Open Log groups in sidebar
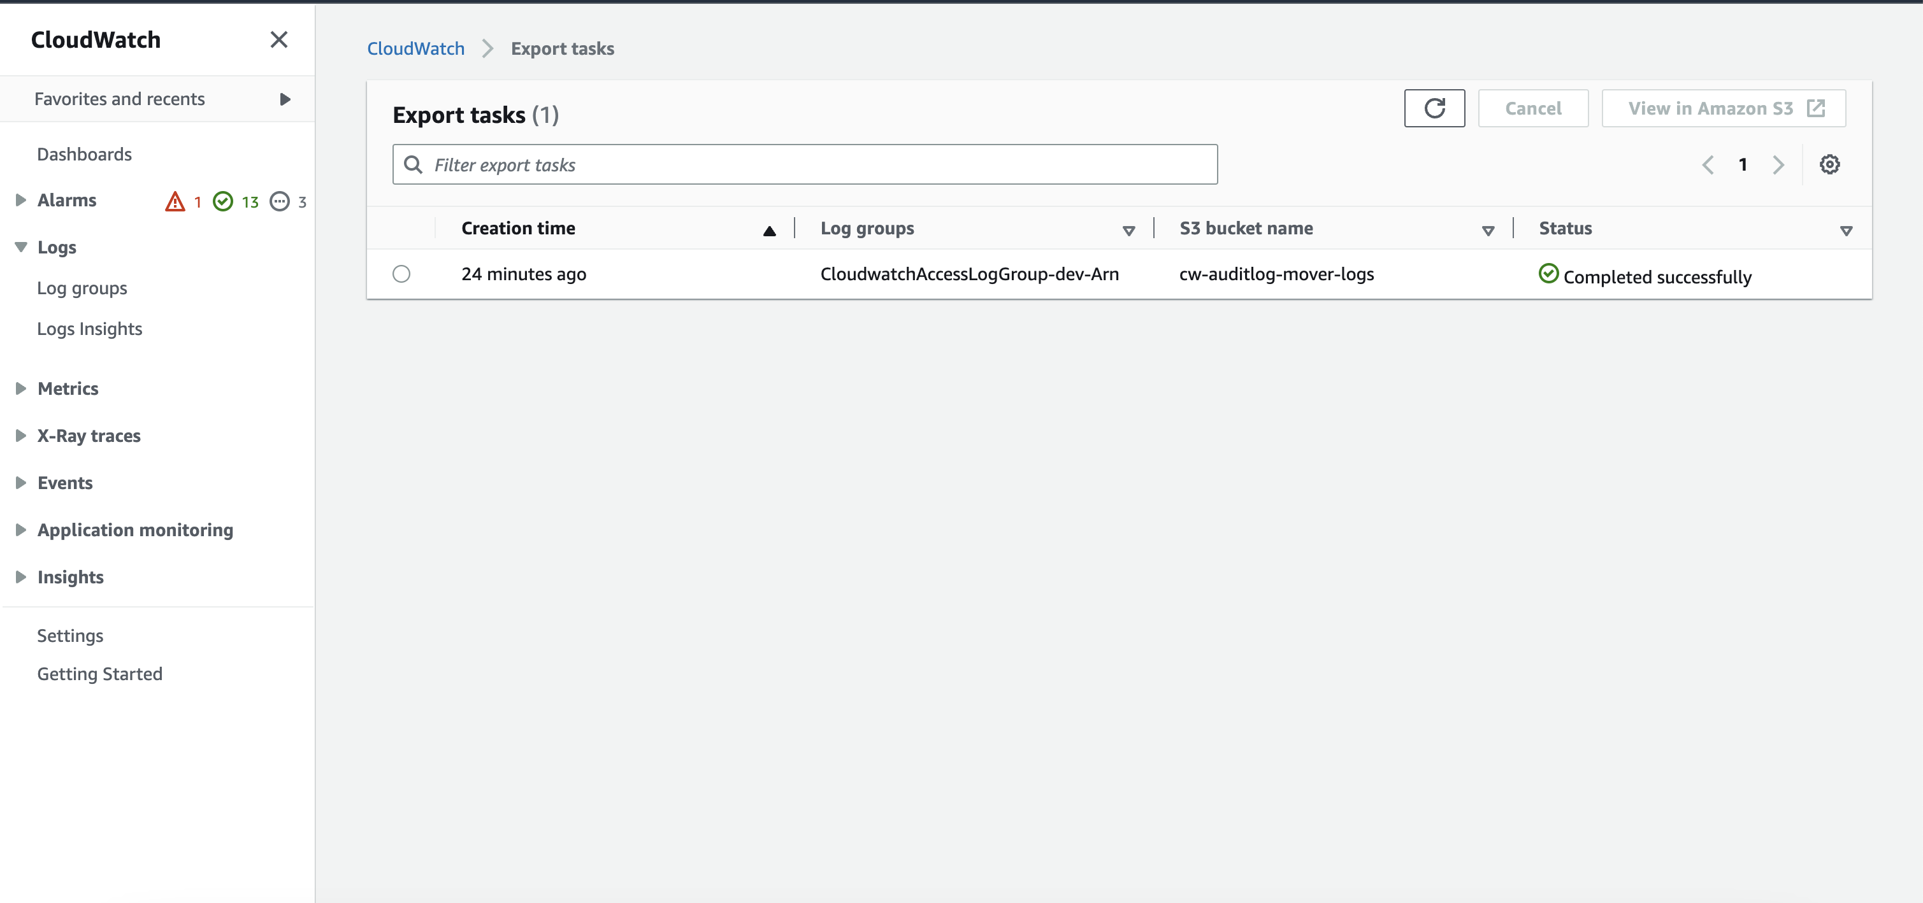This screenshot has width=1923, height=903. 82,288
